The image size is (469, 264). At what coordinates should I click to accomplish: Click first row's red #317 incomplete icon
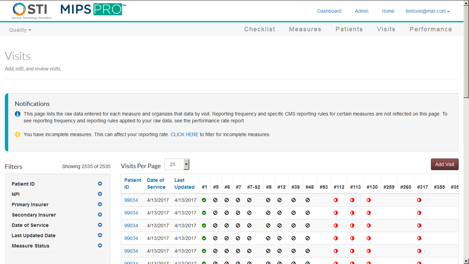[x=419, y=200]
